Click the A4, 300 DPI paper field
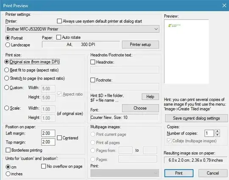This screenshot has height=180, width=229. (x=81, y=45)
